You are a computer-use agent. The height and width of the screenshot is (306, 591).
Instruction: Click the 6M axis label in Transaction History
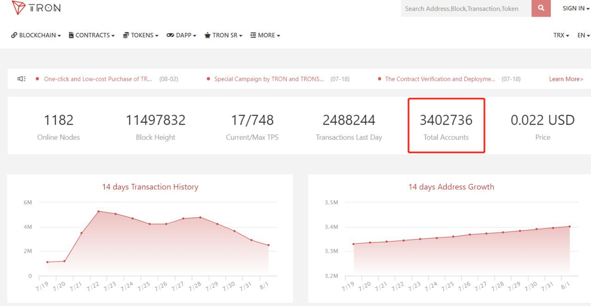coord(27,202)
